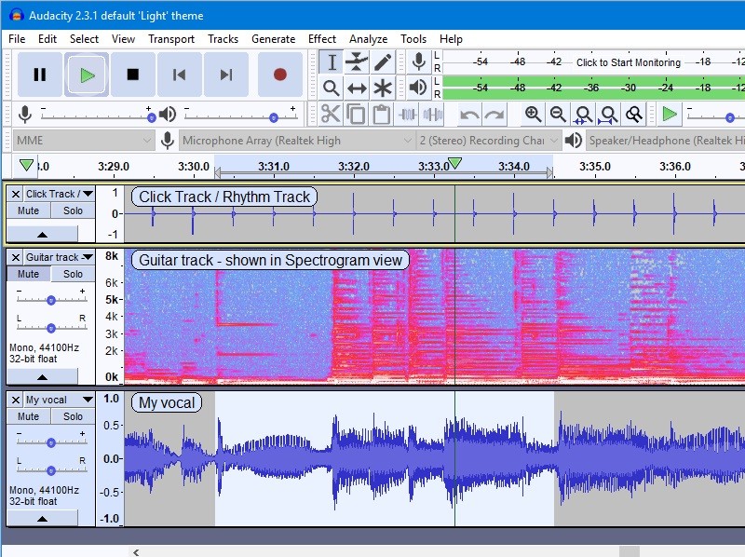Collapse the My vocal track with its arrow

coord(42,519)
